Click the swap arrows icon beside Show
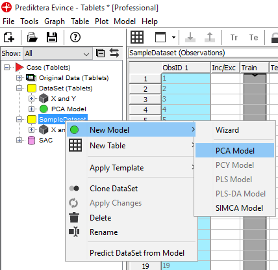The width and height of the screenshot is (278, 270). (114, 53)
